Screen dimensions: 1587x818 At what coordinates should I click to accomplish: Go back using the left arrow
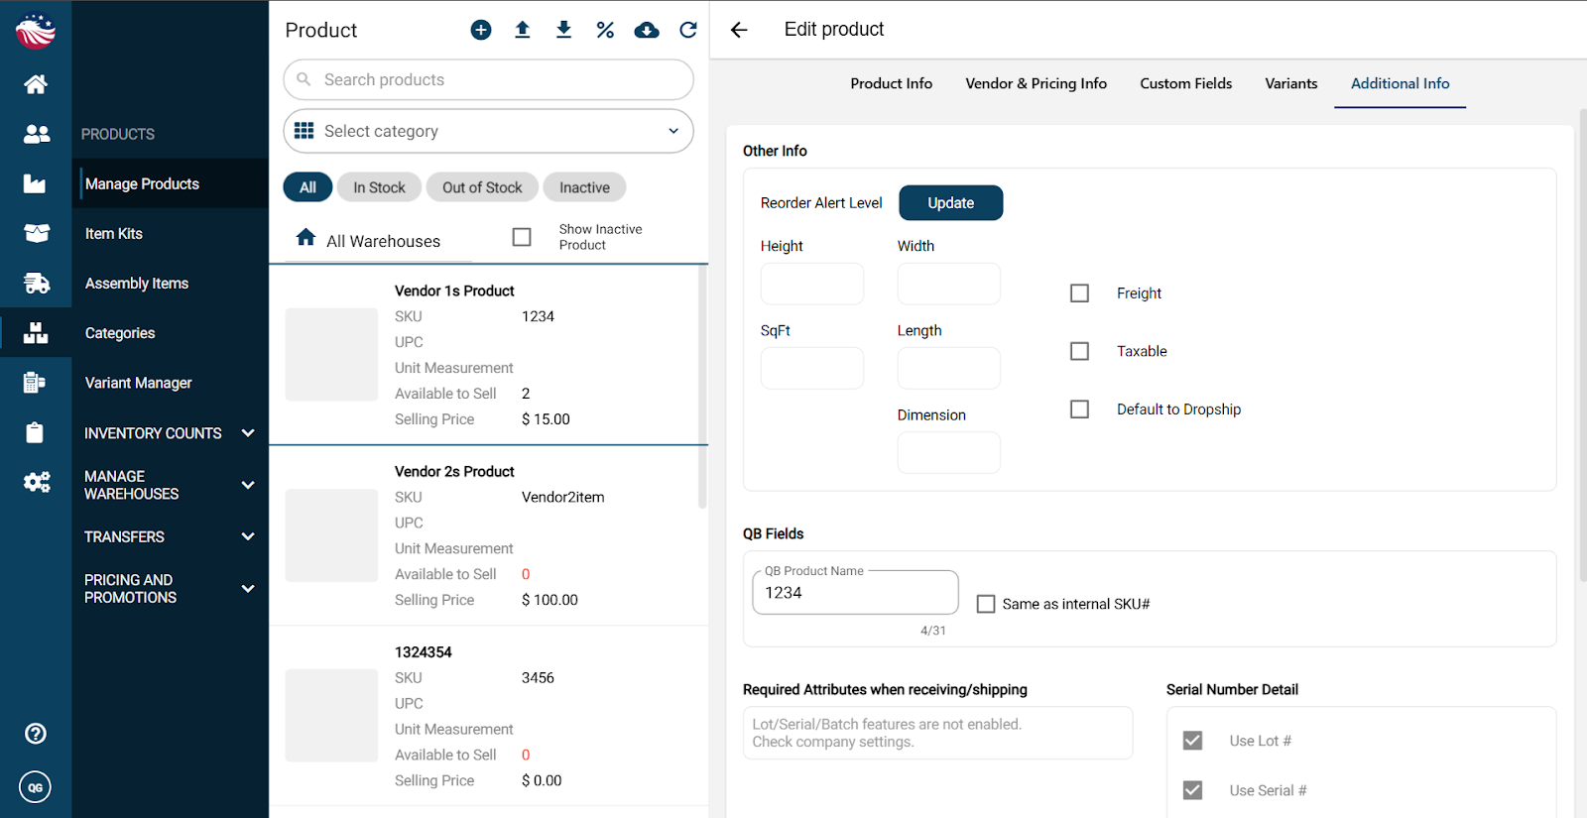[739, 30]
